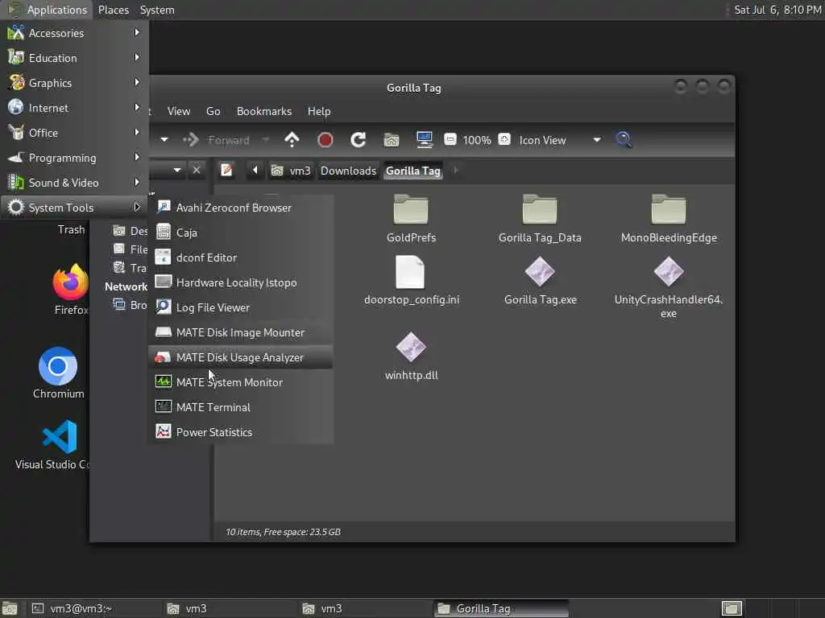The height and width of the screenshot is (618, 825).
Task: Click show desktop button in taskbar
Action: point(10,608)
